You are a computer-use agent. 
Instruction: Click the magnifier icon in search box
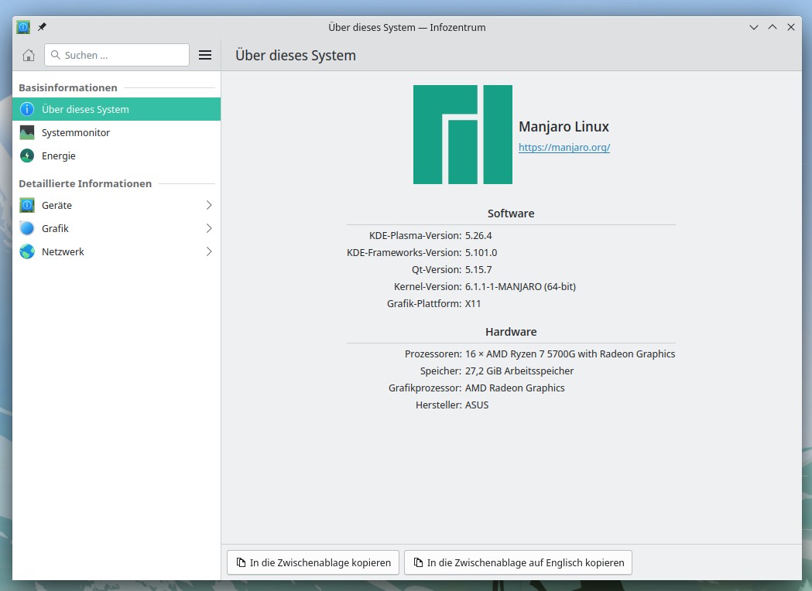[x=56, y=55]
